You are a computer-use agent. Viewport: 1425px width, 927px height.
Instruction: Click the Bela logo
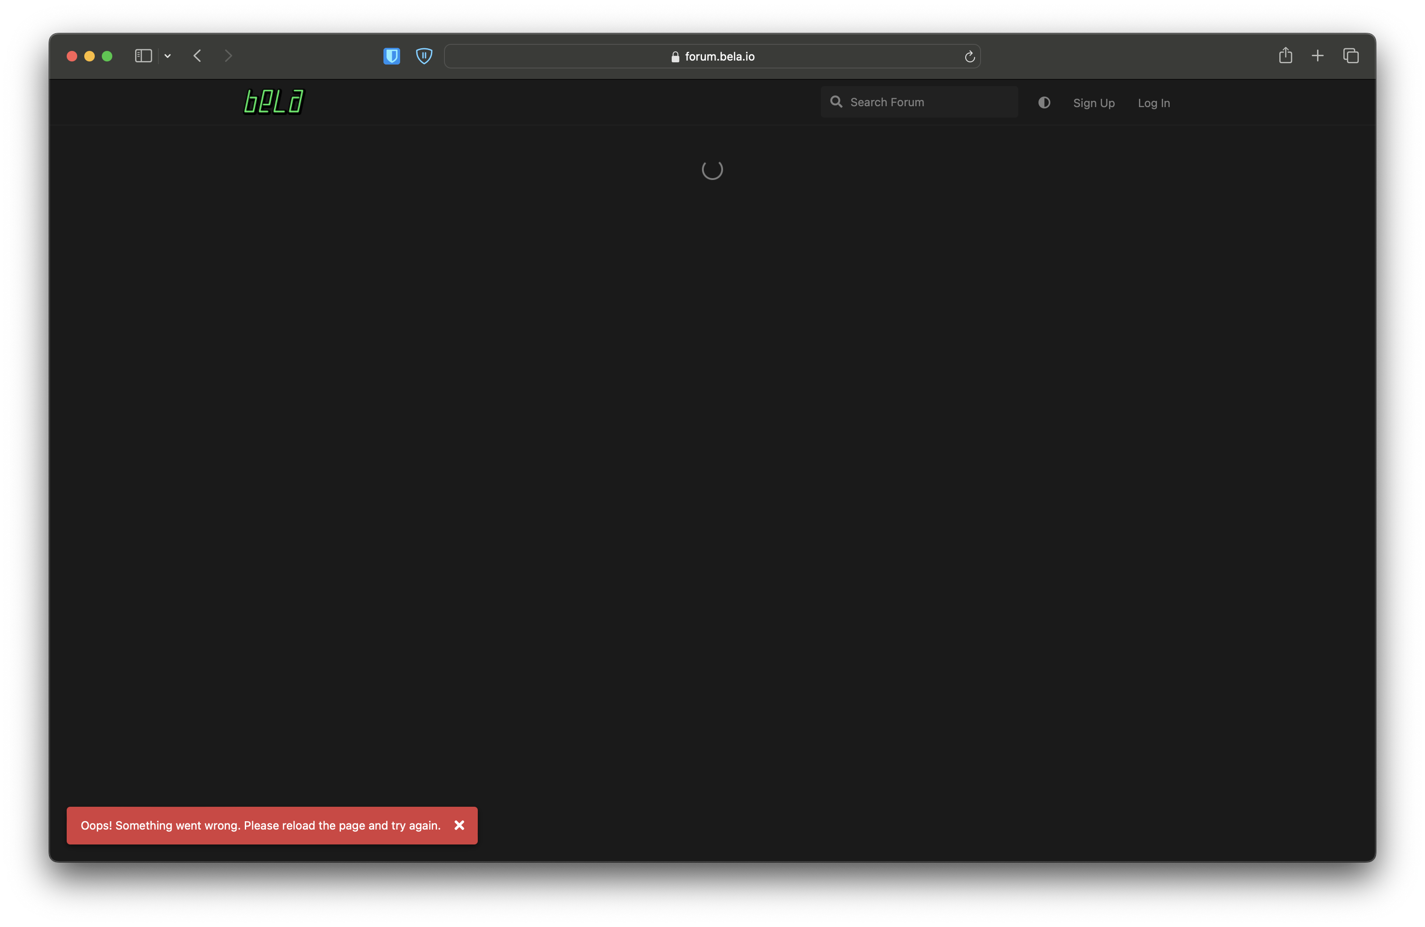[x=274, y=102]
